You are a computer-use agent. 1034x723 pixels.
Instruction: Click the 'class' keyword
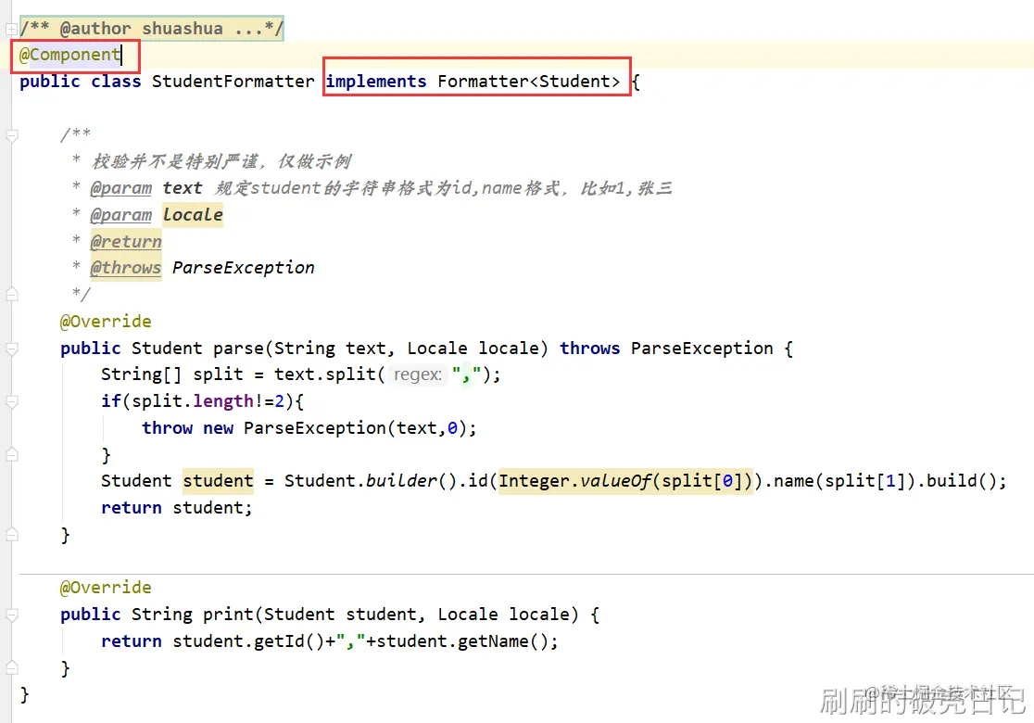[116, 82]
